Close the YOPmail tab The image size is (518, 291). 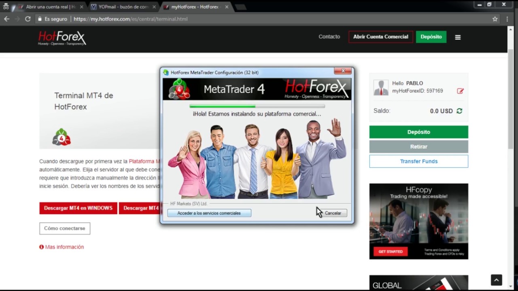coord(154,7)
